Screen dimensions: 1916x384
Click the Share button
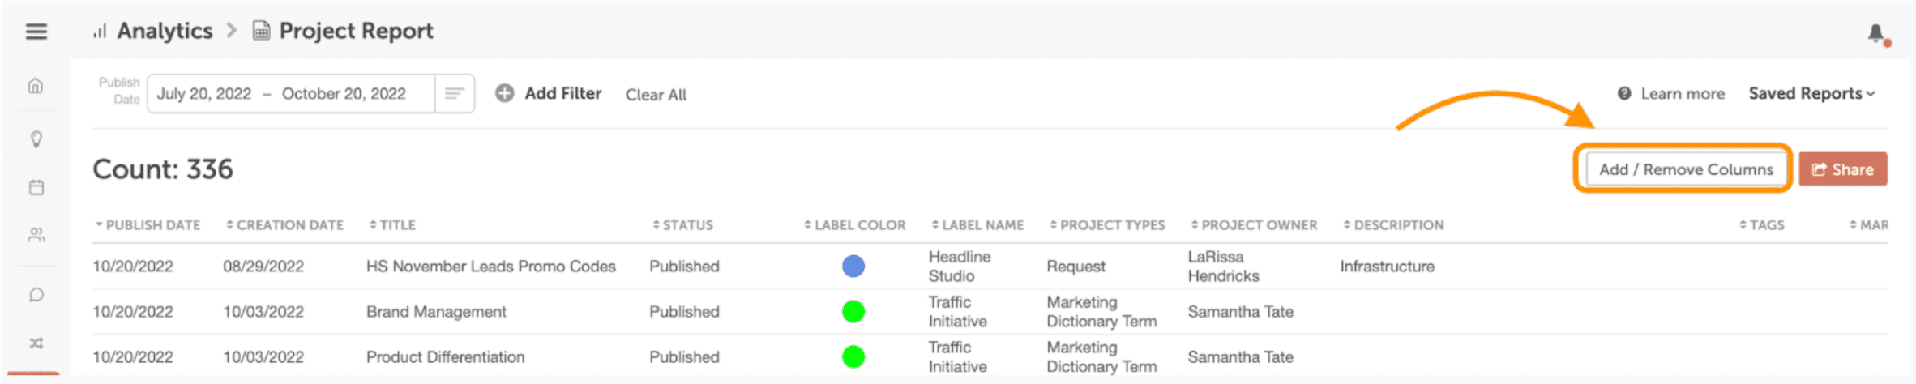1843,169
